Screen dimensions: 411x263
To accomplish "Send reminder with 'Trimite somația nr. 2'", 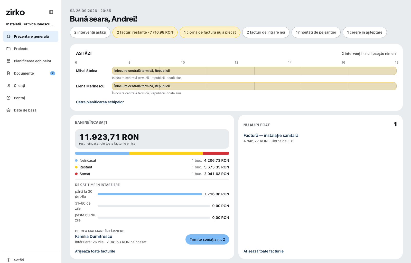I will [207, 239].
